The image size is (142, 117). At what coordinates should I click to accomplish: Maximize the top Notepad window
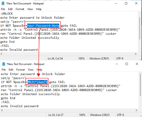coord(126,3)
